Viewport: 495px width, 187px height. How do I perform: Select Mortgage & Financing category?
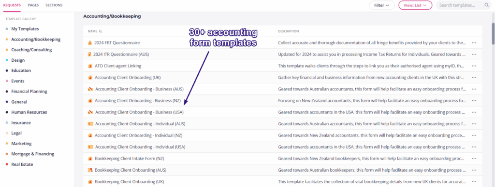point(32,154)
